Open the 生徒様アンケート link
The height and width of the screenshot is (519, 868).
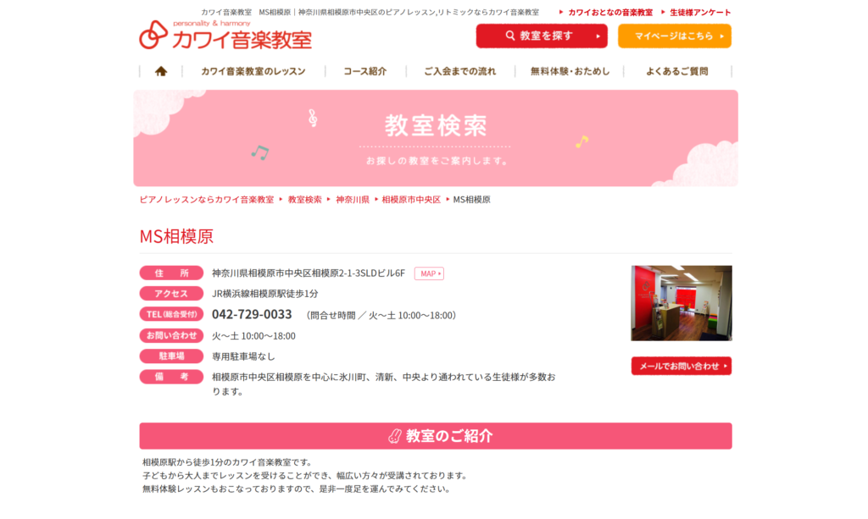(x=700, y=12)
